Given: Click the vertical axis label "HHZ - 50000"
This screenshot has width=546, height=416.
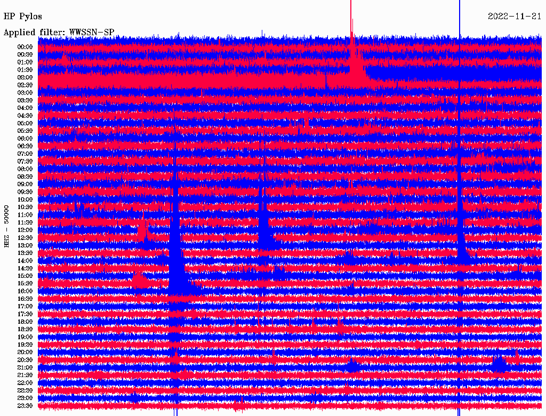Looking at the screenshot, I should pos(6,227).
